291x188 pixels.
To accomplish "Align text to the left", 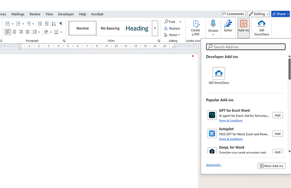I will (x=8, y=32).
